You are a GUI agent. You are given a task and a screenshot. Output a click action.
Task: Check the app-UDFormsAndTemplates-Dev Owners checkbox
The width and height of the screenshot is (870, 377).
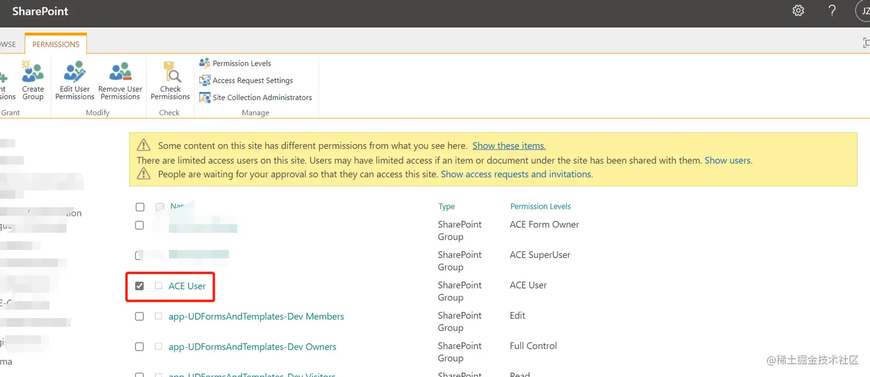139,347
